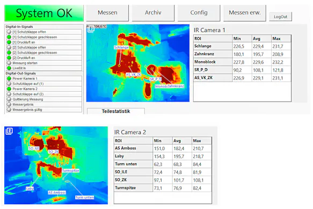Switch to the Teilestatistik tab
313x209 pixels.
(x=116, y=111)
